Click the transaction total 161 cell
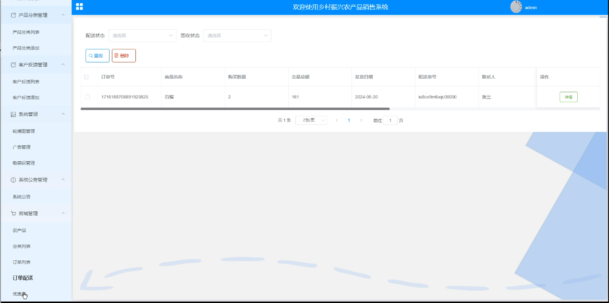 pos(295,97)
